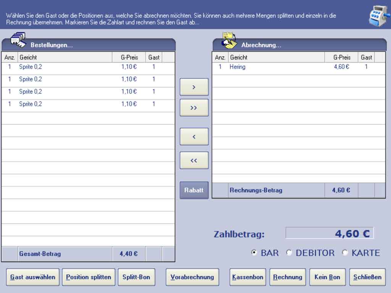Click the cash register icon in the header

click(x=379, y=16)
